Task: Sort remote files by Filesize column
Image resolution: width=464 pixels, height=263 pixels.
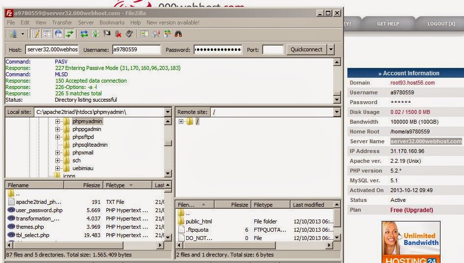Action: tap(233, 204)
